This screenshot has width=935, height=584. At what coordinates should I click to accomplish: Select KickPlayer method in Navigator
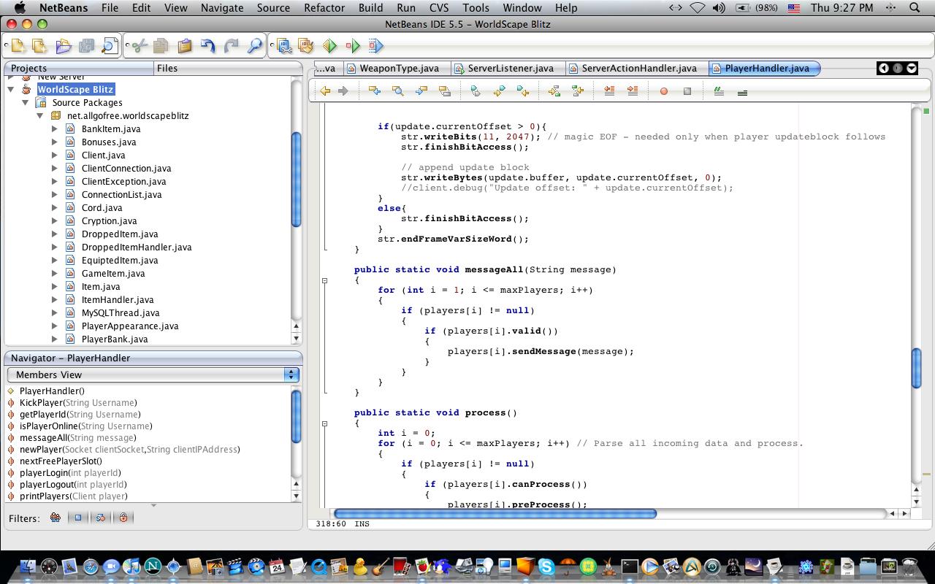coord(78,402)
